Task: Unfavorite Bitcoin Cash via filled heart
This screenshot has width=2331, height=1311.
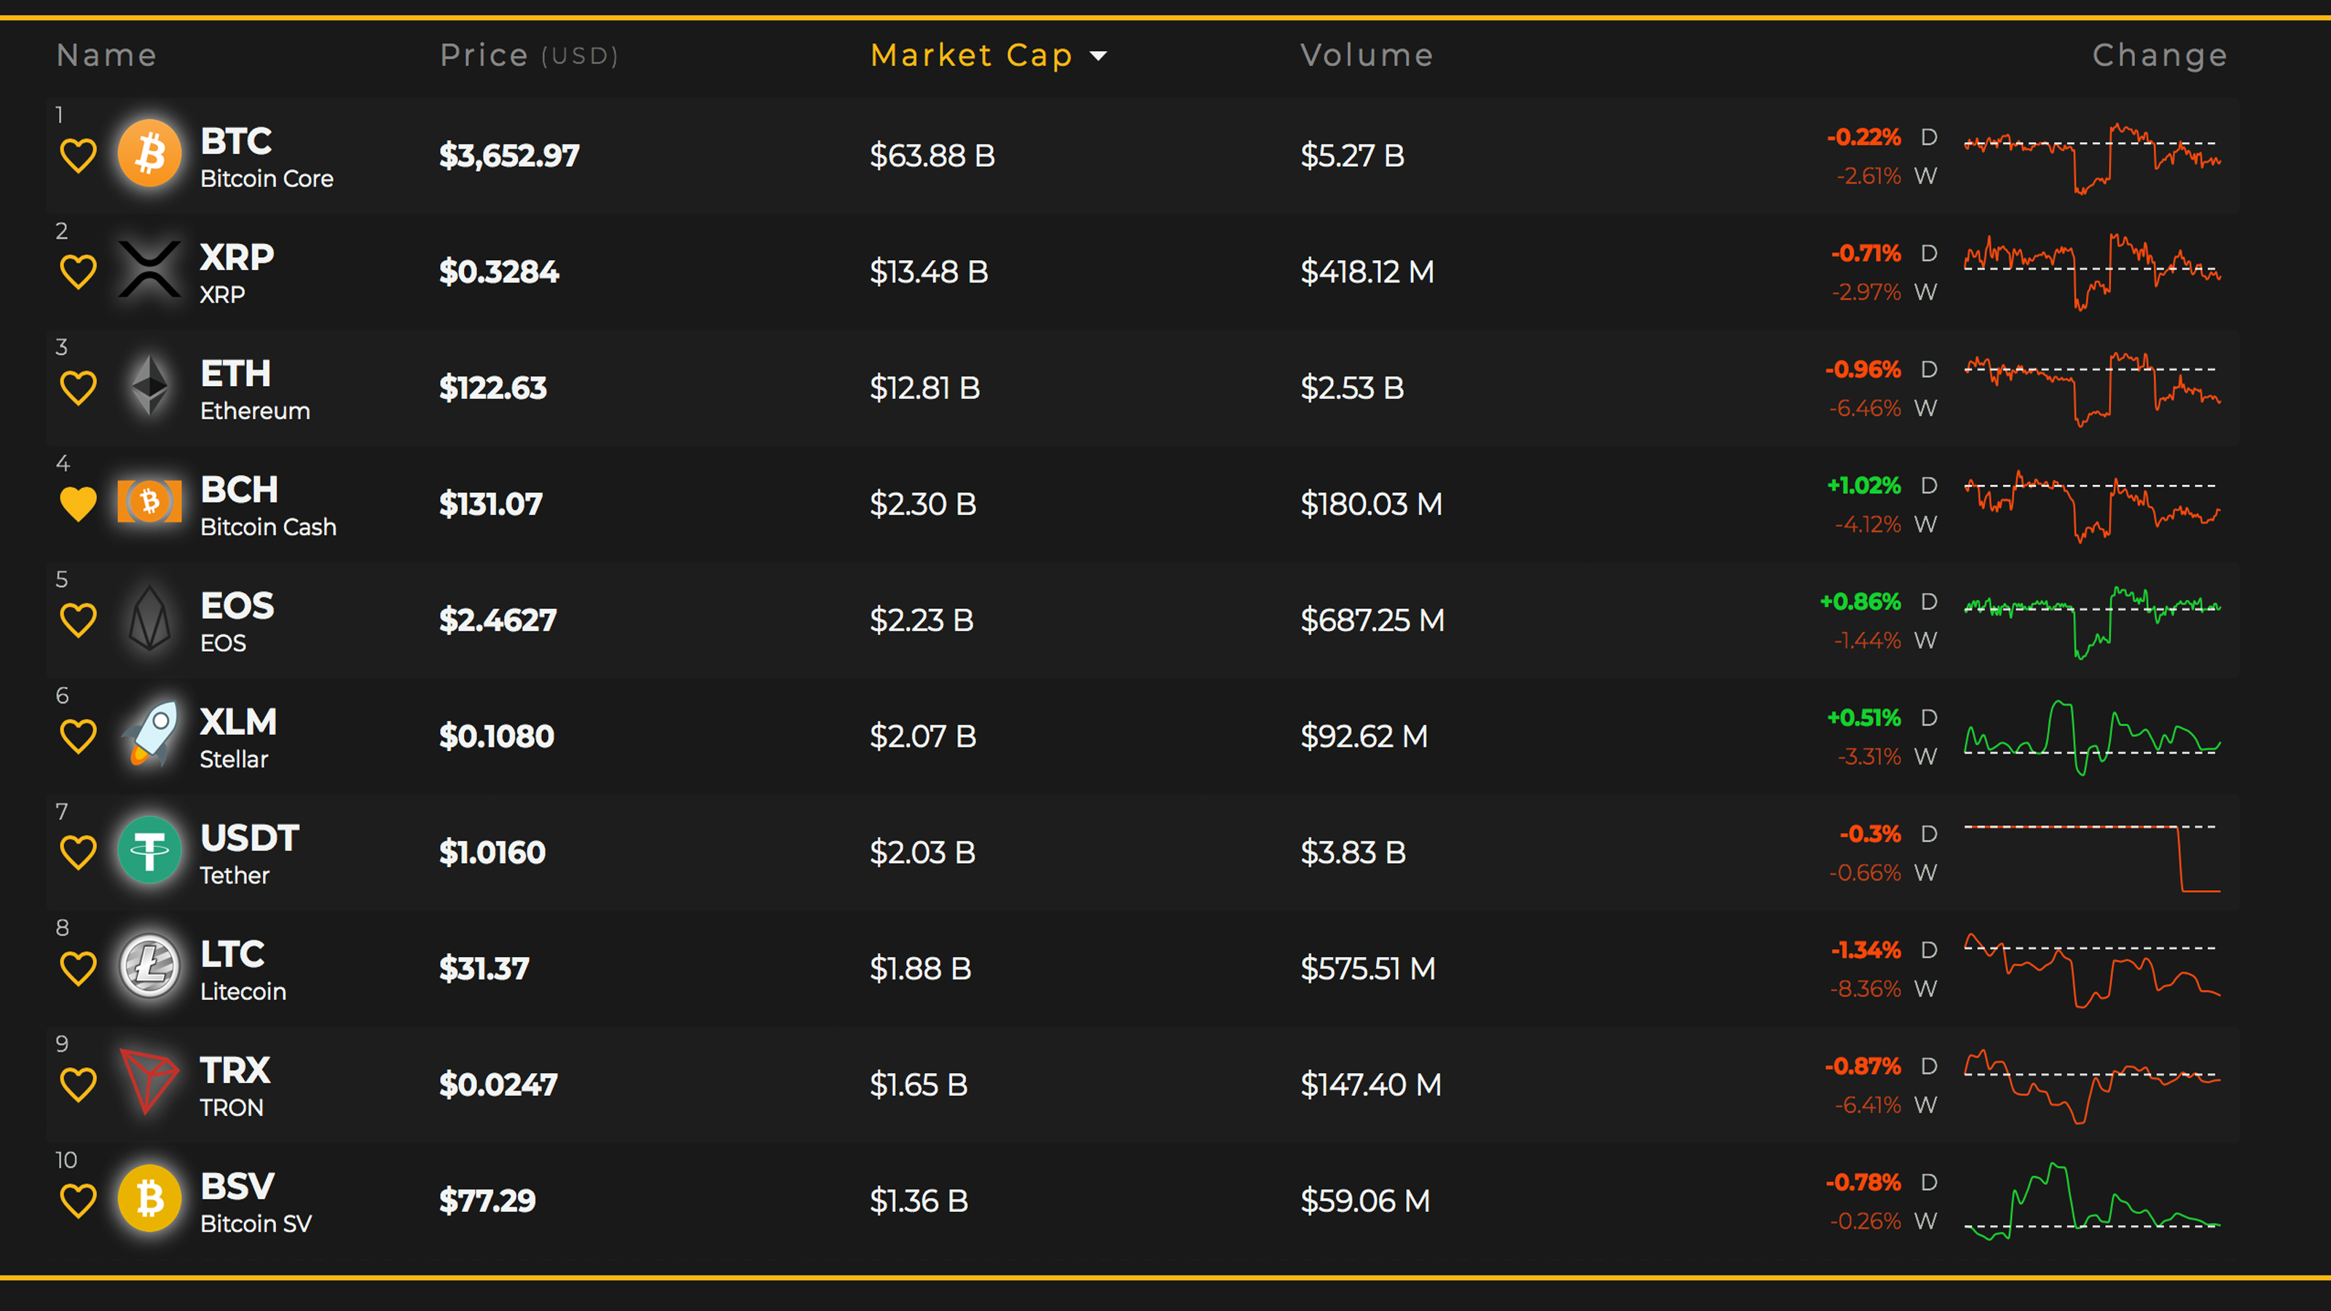Action: pos(78,504)
